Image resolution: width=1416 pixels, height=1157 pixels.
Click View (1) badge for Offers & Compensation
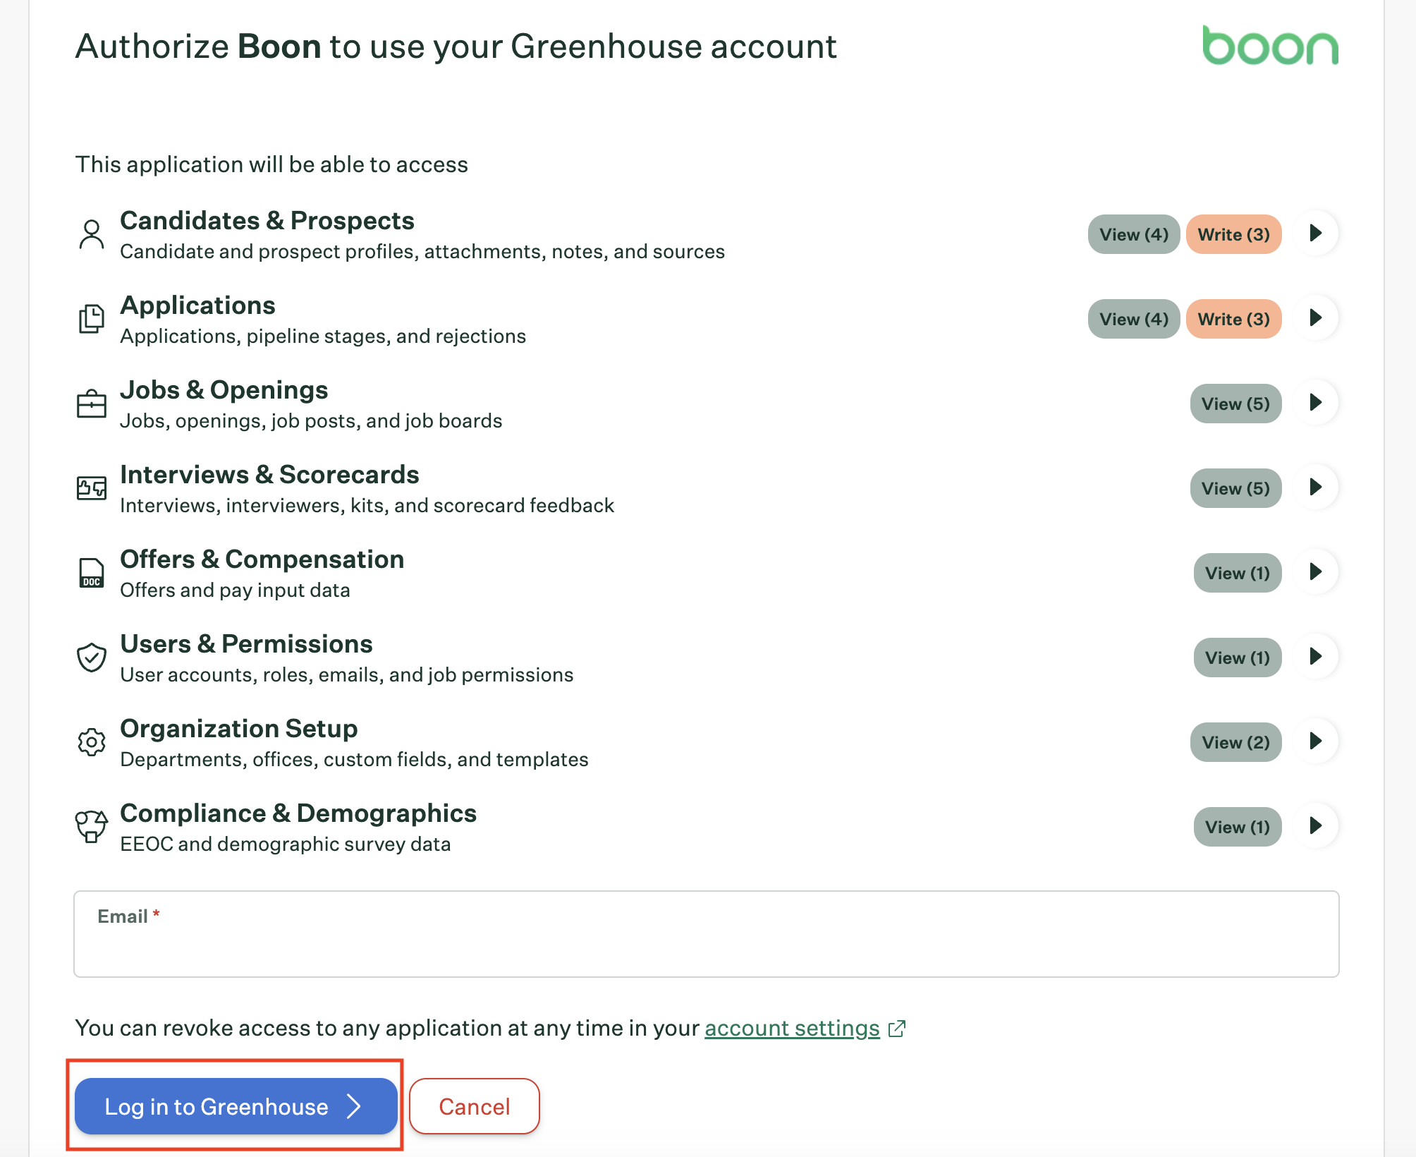click(x=1238, y=573)
